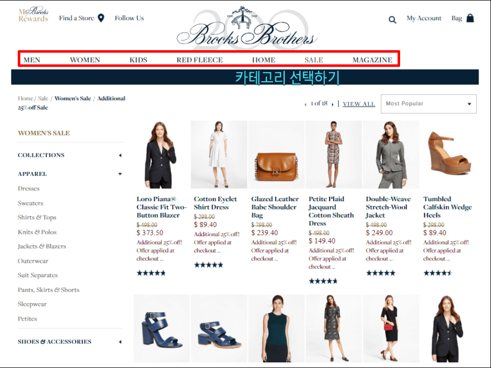Open the WOMEN menu
The width and height of the screenshot is (491, 368).
click(85, 60)
